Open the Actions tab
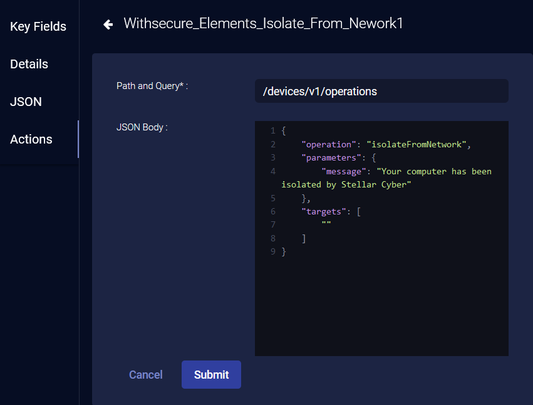 pyautogui.click(x=31, y=139)
